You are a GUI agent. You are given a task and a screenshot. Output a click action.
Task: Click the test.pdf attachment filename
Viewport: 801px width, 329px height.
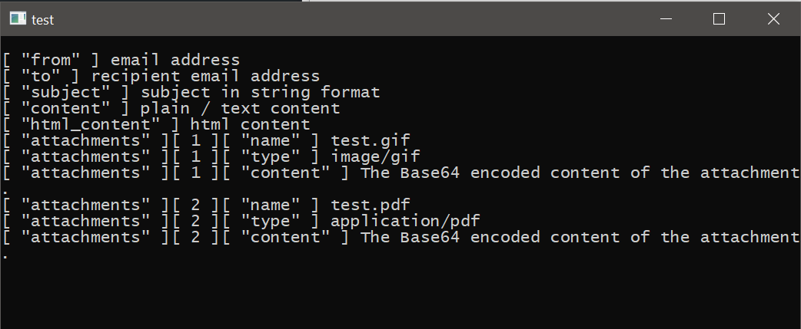pos(371,205)
